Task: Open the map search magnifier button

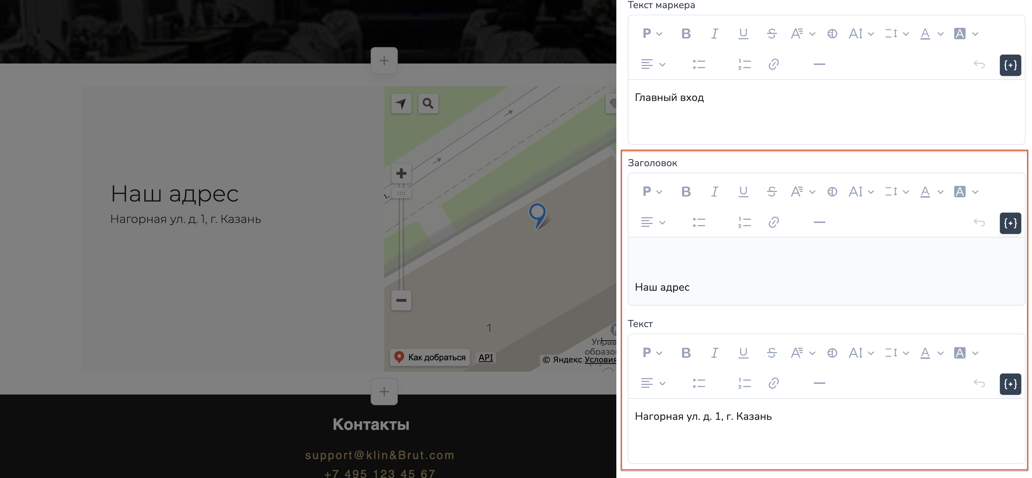Action: click(x=428, y=104)
